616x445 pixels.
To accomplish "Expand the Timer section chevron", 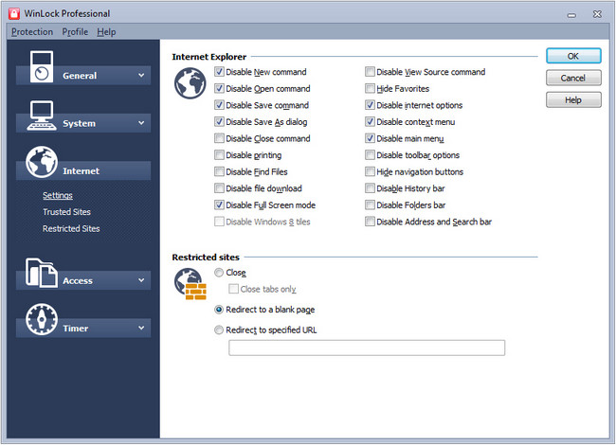I will (x=141, y=329).
